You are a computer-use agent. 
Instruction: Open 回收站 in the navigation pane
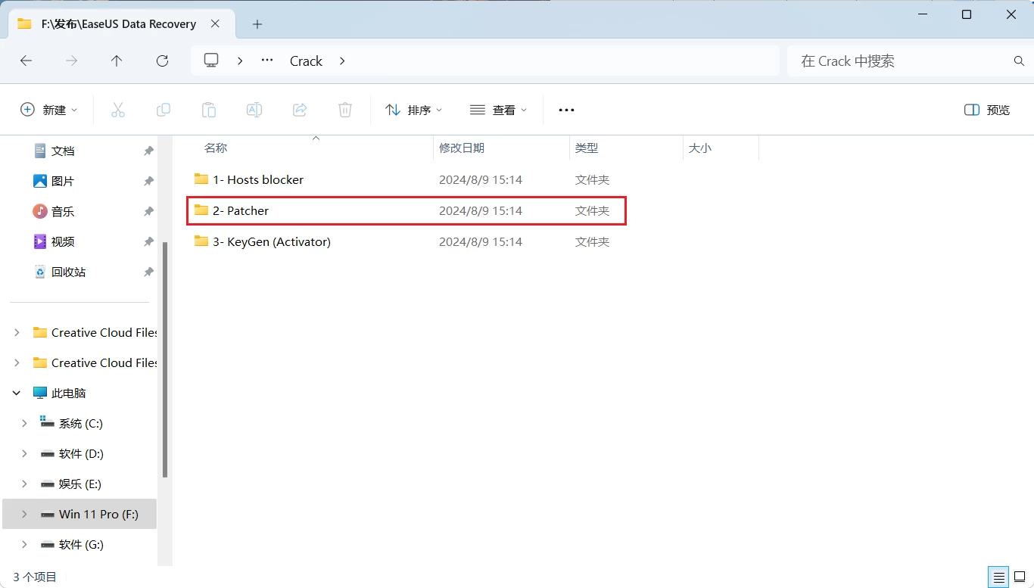(x=68, y=272)
